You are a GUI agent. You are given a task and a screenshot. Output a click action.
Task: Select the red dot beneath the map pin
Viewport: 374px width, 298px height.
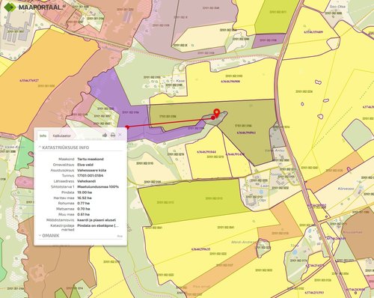(x=213, y=118)
